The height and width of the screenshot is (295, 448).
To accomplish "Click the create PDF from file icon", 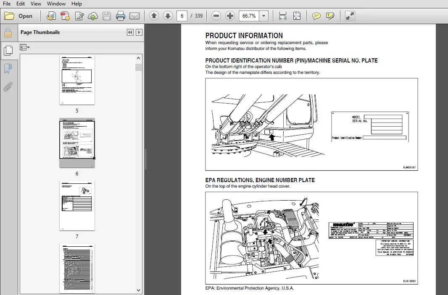I will pos(51,16).
